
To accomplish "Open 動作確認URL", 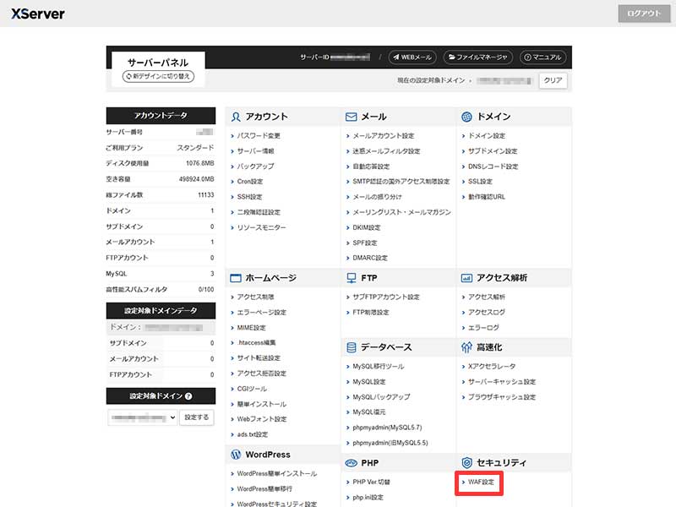I will tap(487, 197).
